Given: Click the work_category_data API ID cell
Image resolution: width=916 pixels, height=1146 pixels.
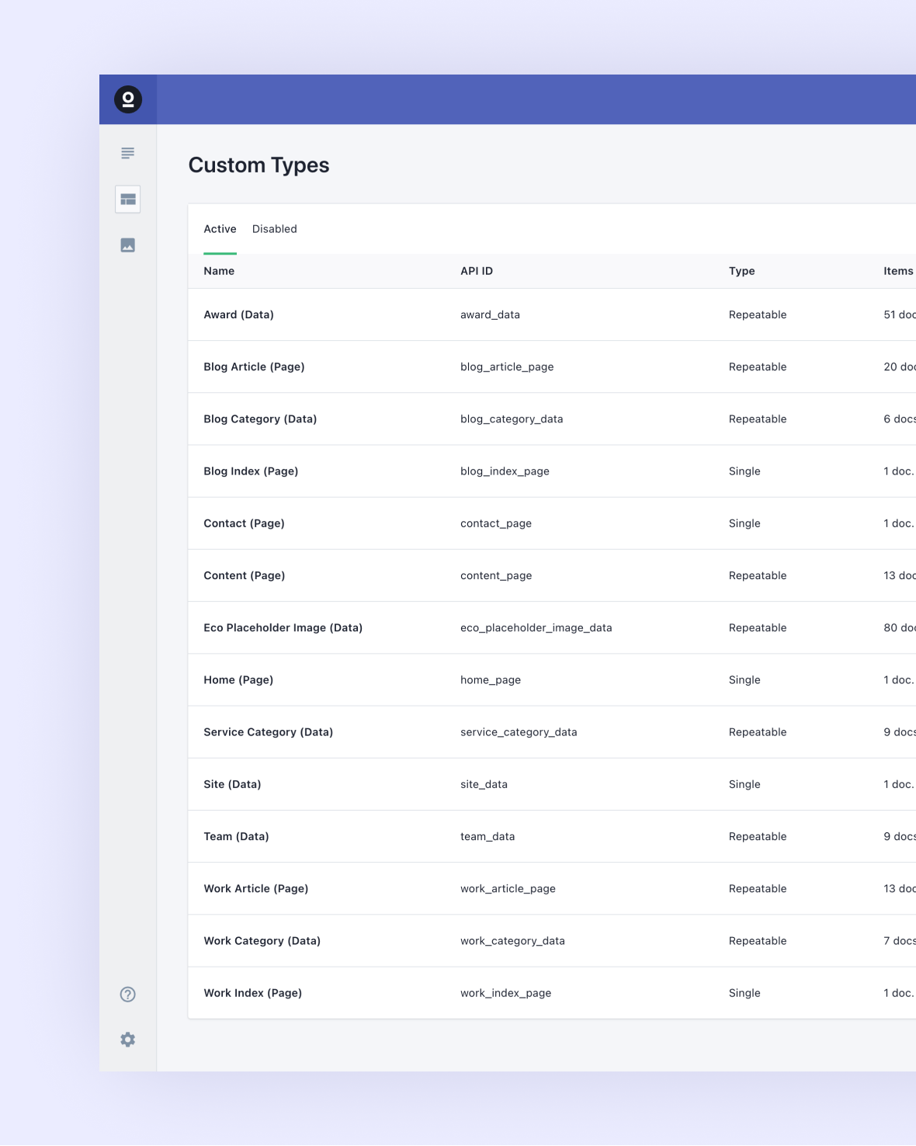Looking at the screenshot, I should [512, 941].
